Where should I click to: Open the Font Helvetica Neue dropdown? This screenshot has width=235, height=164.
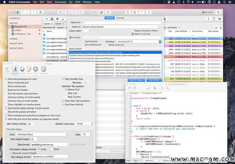point(42,134)
